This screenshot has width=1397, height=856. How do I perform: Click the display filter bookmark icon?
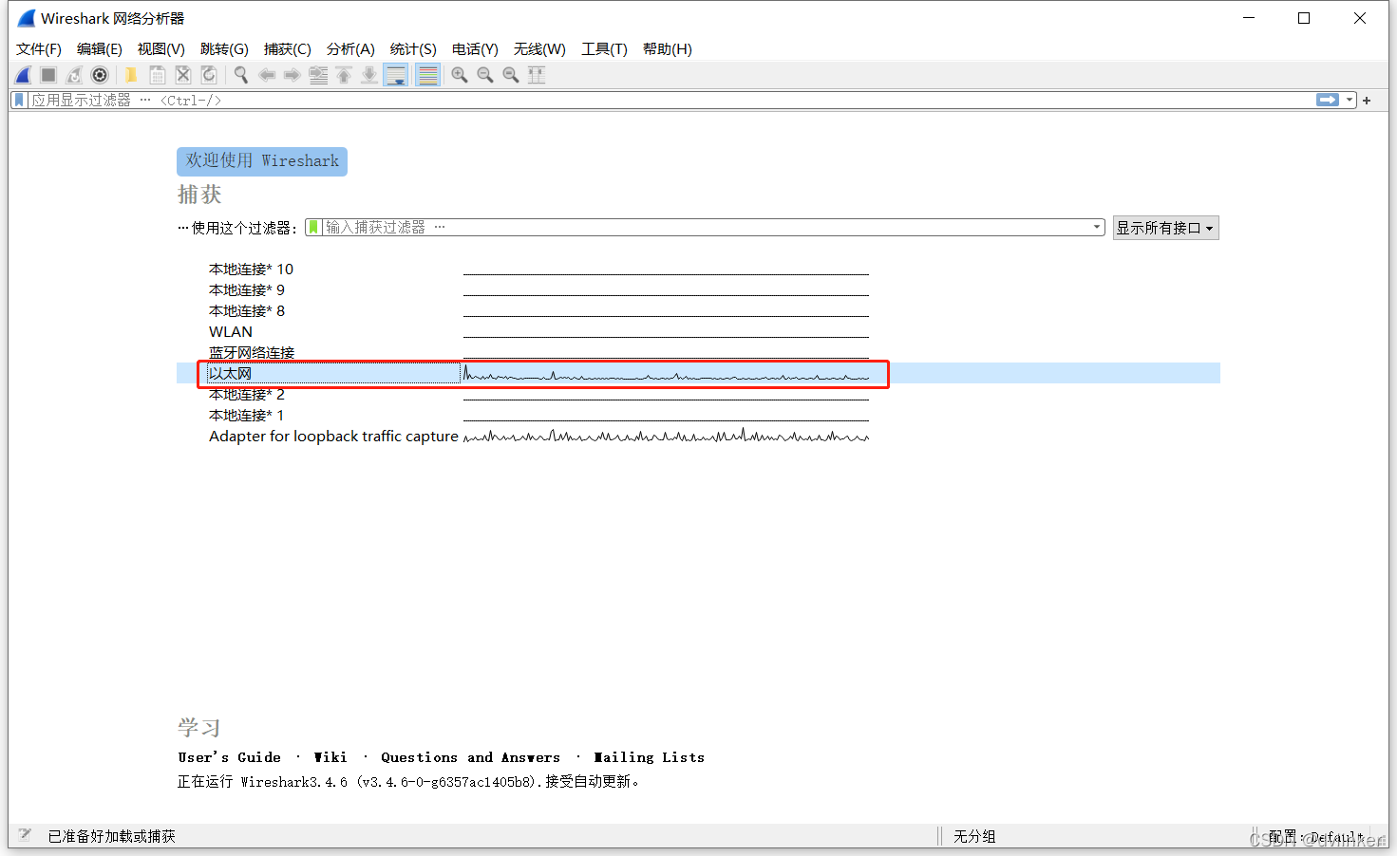pos(19,100)
